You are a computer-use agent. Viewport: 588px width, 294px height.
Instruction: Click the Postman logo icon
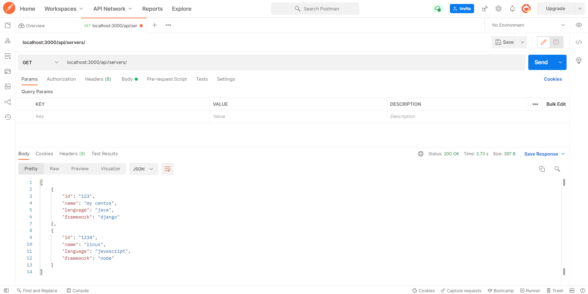(x=9, y=8)
